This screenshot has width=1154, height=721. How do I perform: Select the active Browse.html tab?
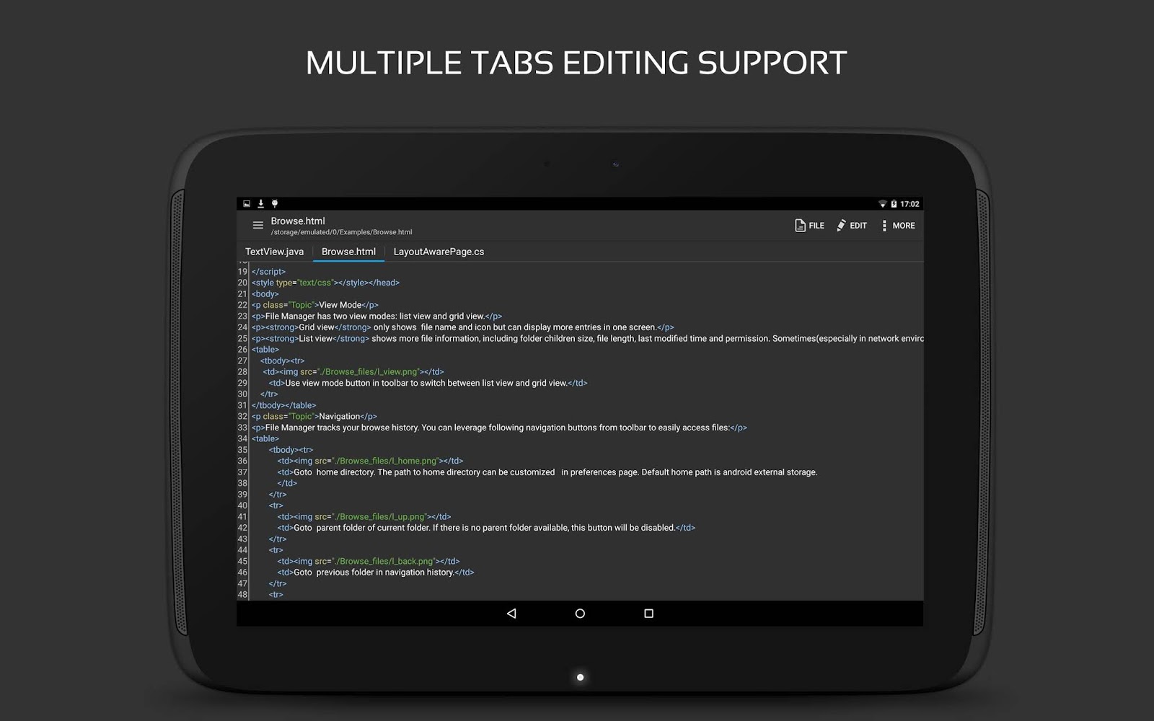tap(348, 252)
